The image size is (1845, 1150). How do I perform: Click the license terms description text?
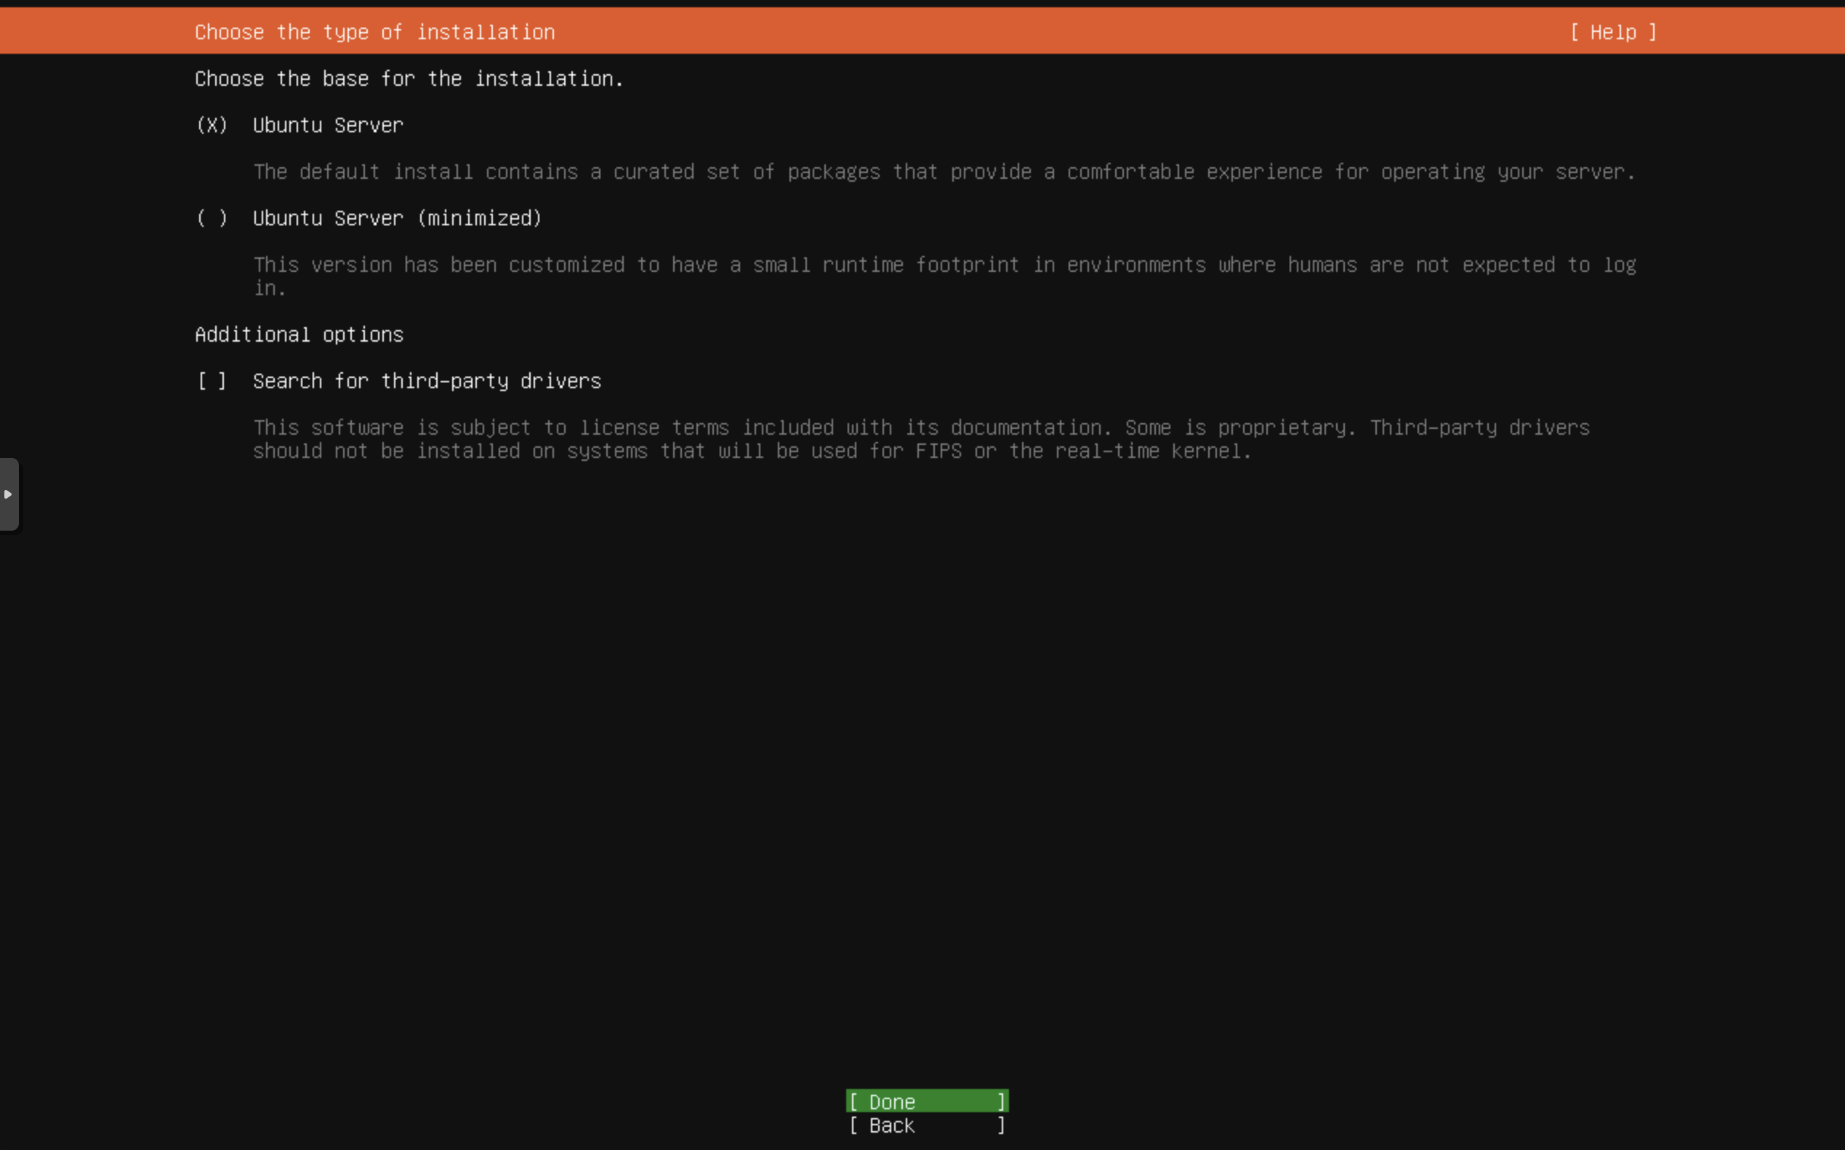pyautogui.click(x=920, y=427)
